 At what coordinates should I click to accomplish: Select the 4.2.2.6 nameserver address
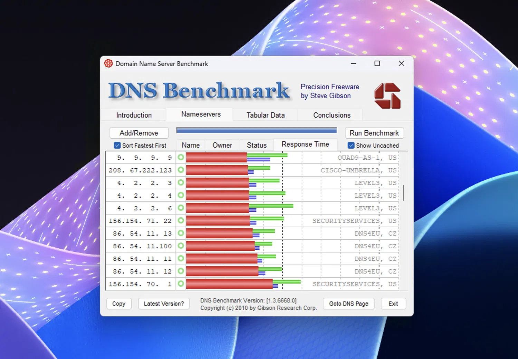[144, 208]
